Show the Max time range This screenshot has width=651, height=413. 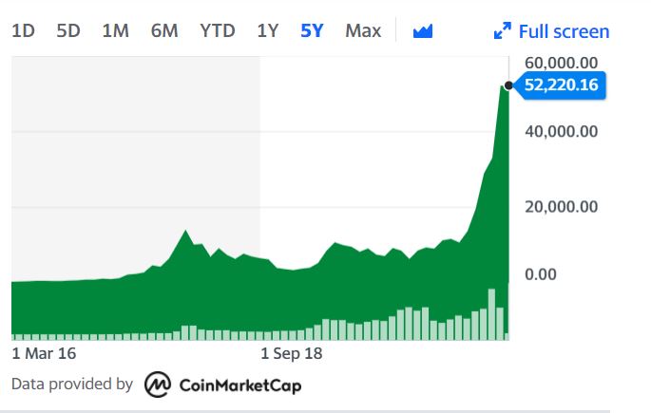pyautogui.click(x=363, y=30)
